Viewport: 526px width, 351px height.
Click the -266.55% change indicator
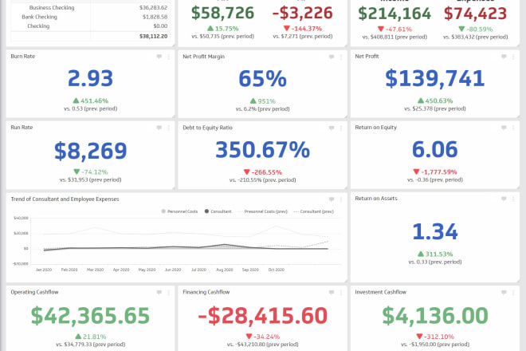(x=262, y=172)
